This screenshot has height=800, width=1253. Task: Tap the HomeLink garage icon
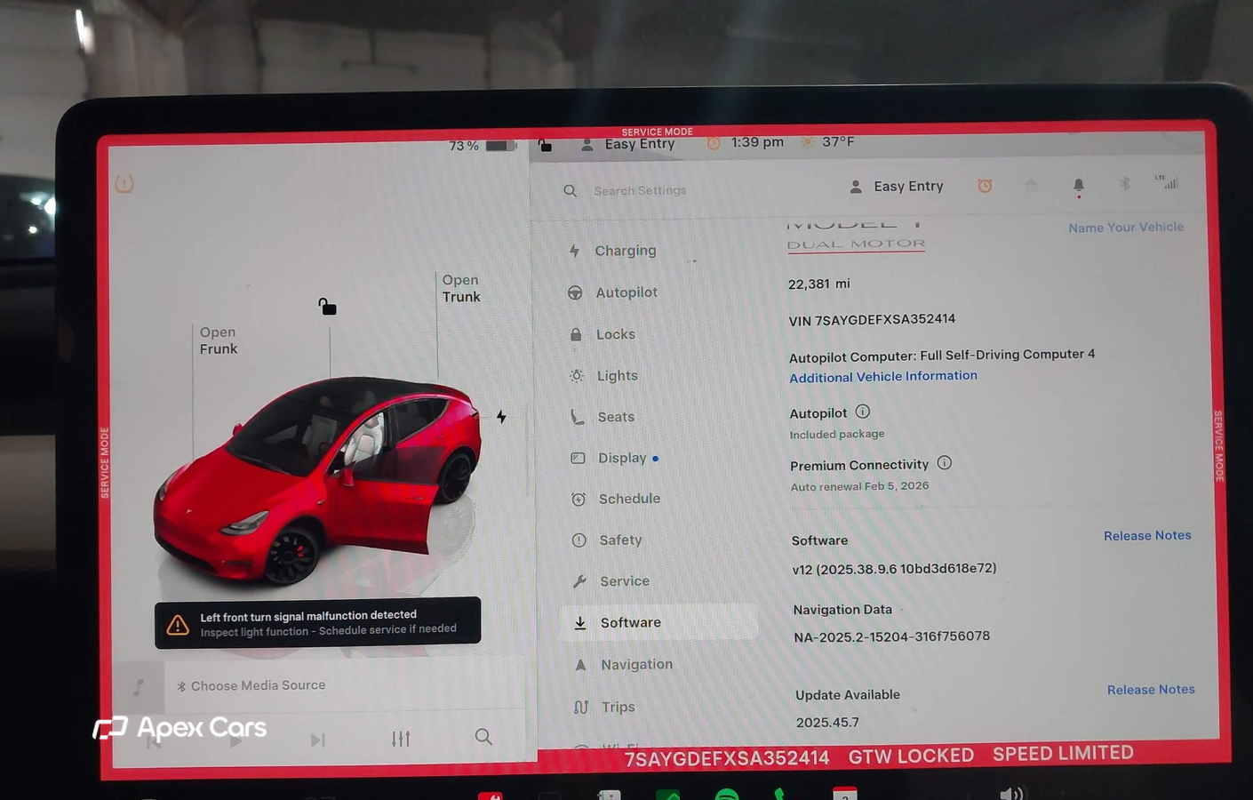[x=1031, y=184]
